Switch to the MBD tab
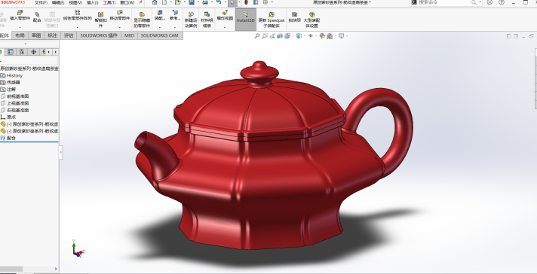 click(x=129, y=35)
